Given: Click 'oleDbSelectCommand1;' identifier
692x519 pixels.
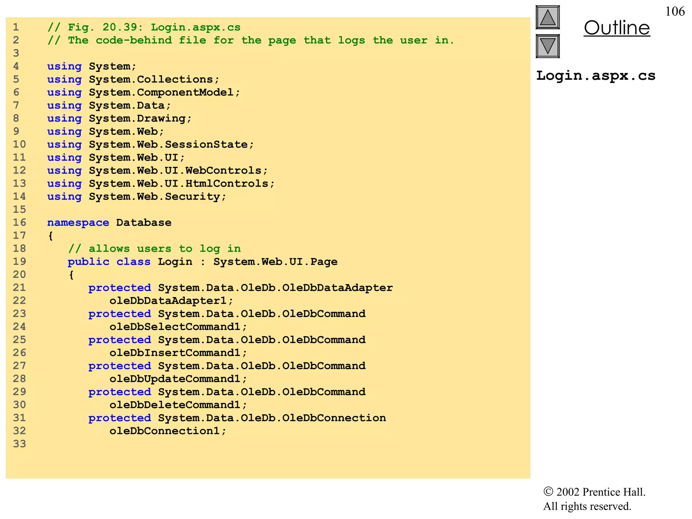Looking at the screenshot, I should tap(178, 327).
